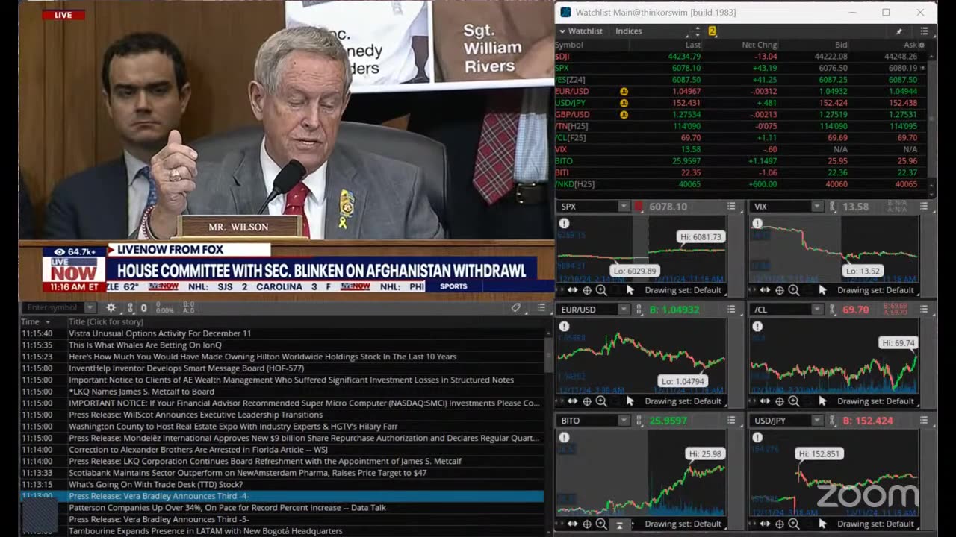Viewport: 956px width, 537px height.
Task: Click the exclamation alert icon in VIX chart
Action: (x=757, y=224)
